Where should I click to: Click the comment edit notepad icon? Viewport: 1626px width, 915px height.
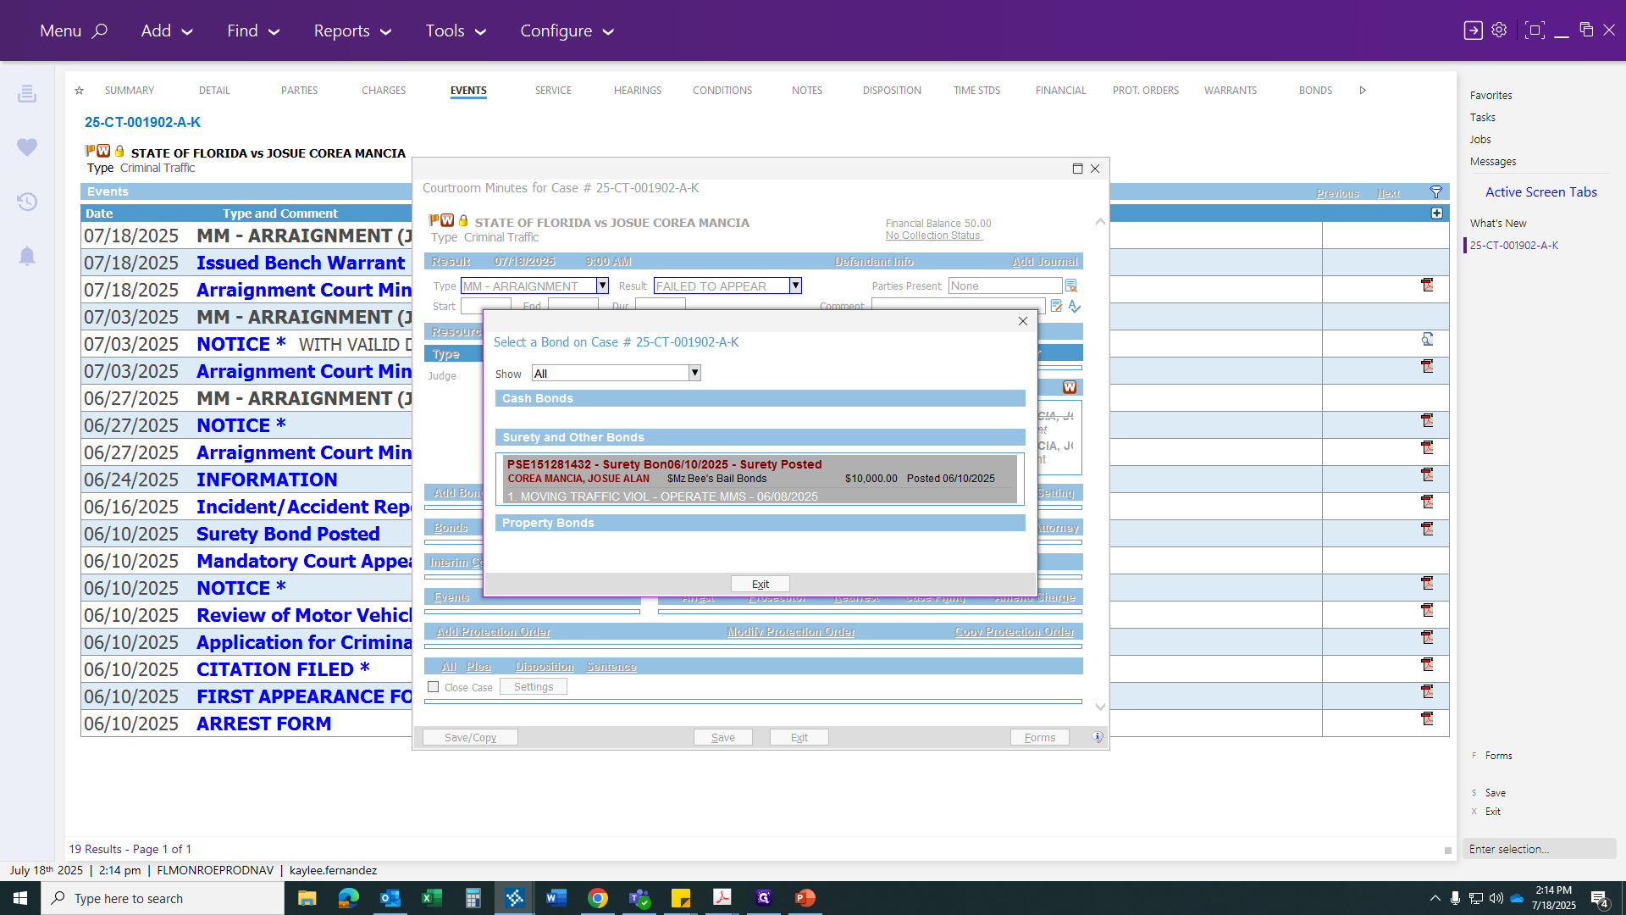1056,306
